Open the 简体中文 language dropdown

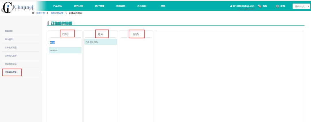(x=301, y=6)
